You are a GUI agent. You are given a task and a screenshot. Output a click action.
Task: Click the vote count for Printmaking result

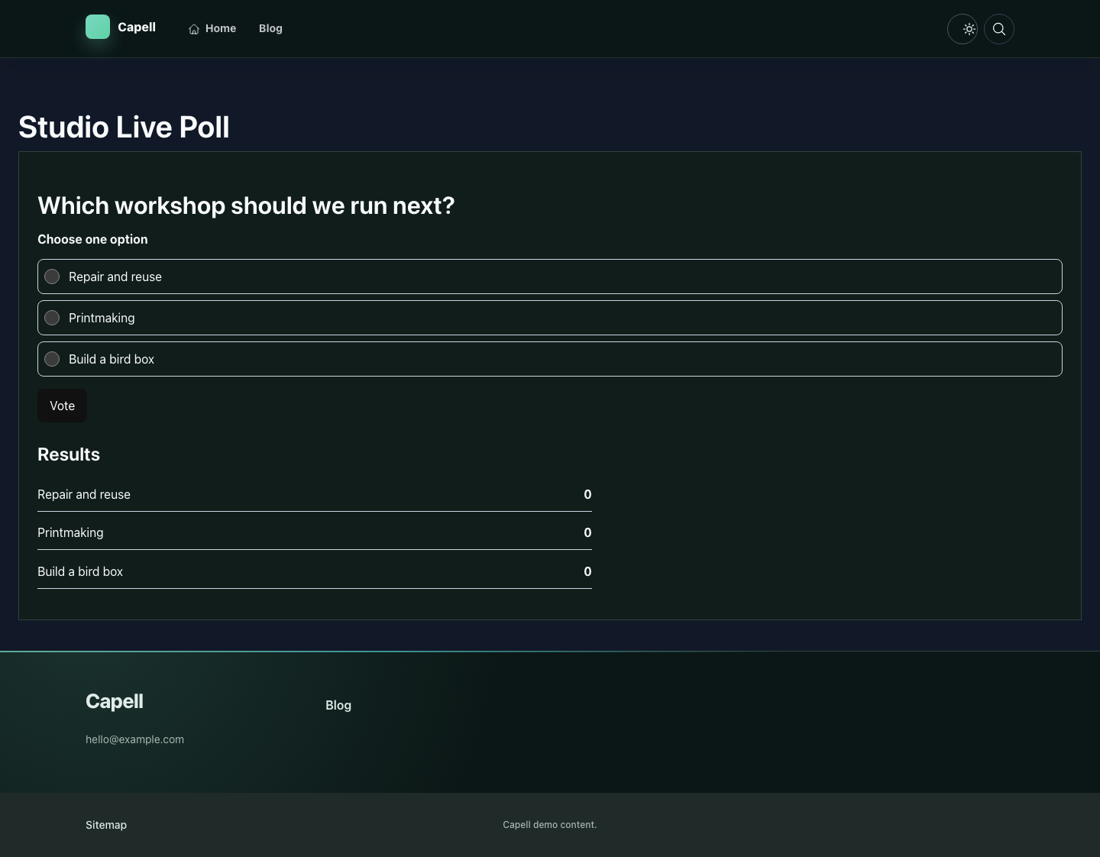click(587, 532)
